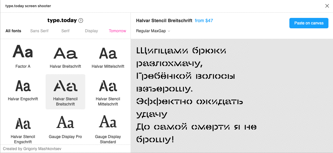Select the Gauge Display Standard font
333x153 pixels.
click(x=108, y=128)
